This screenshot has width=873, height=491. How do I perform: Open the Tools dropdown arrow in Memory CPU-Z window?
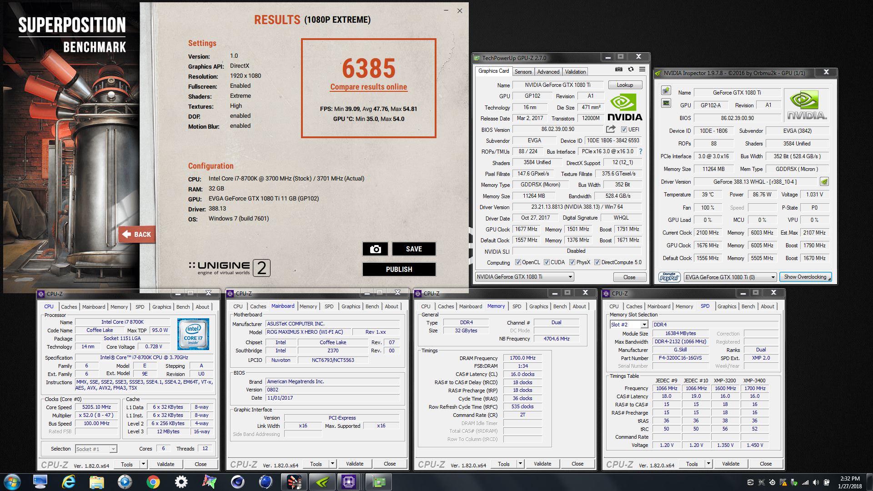[x=520, y=464]
